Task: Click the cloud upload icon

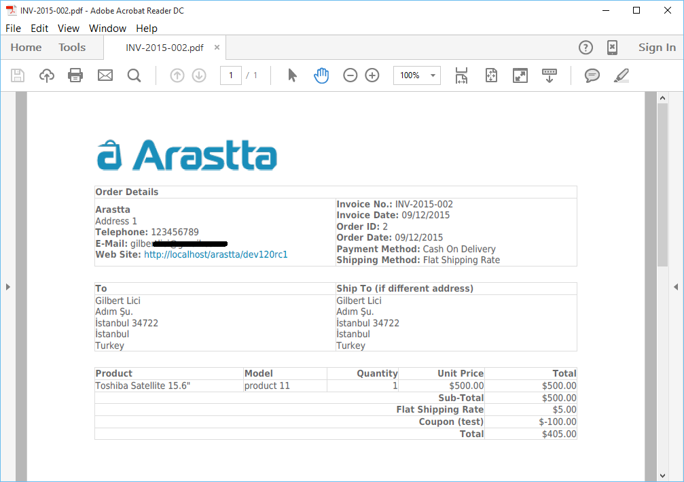Action: (47, 75)
